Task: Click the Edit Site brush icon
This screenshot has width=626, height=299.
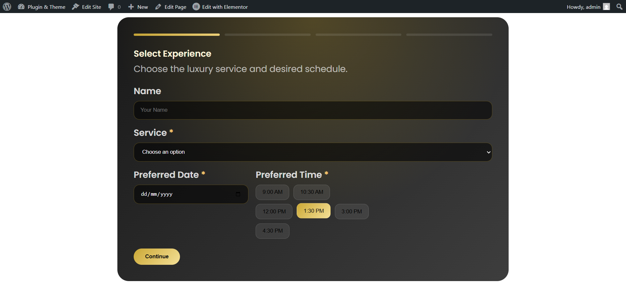Action: pos(76,7)
